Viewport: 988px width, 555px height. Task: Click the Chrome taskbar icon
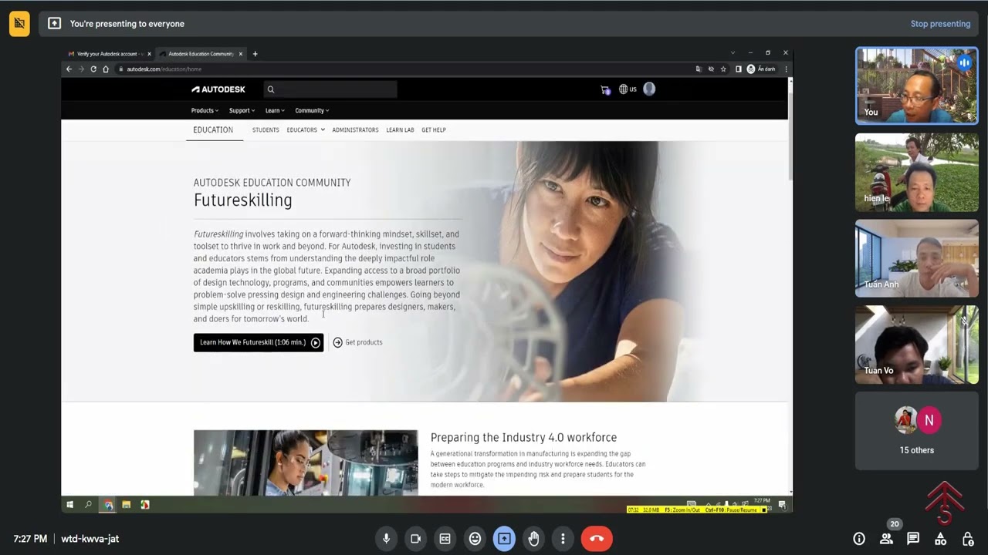click(x=108, y=505)
